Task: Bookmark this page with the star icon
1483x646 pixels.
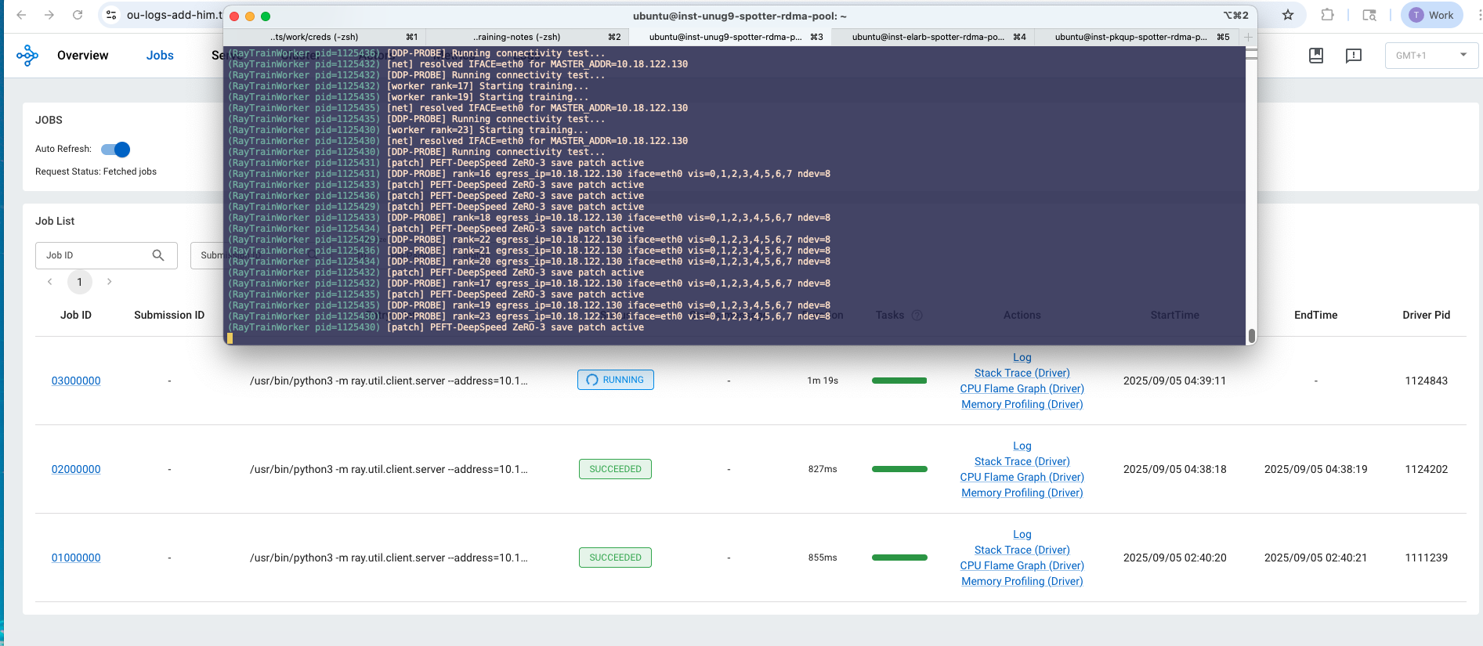Action: tap(1288, 15)
